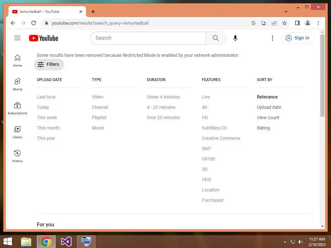Enable the Location filter

[210, 190]
